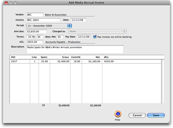Click the Spots total 25 below table

pyautogui.click(x=43, y=105)
